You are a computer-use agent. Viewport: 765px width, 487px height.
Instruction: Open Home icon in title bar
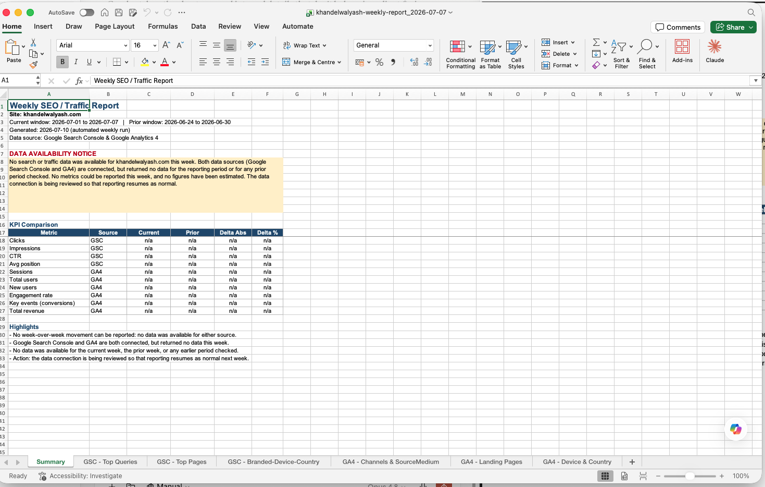tap(105, 13)
